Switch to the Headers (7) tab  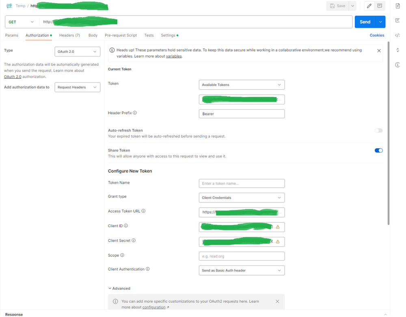tap(69, 35)
